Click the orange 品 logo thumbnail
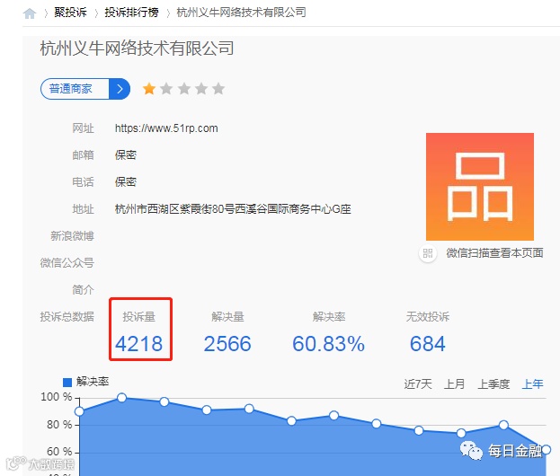 (x=480, y=187)
